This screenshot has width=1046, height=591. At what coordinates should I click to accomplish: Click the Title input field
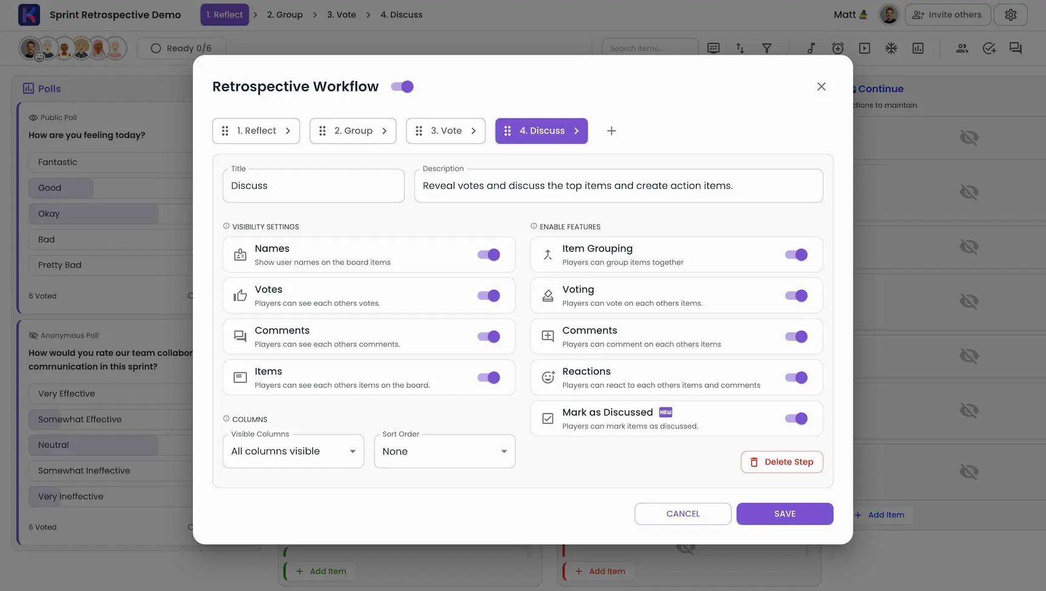[x=314, y=186]
